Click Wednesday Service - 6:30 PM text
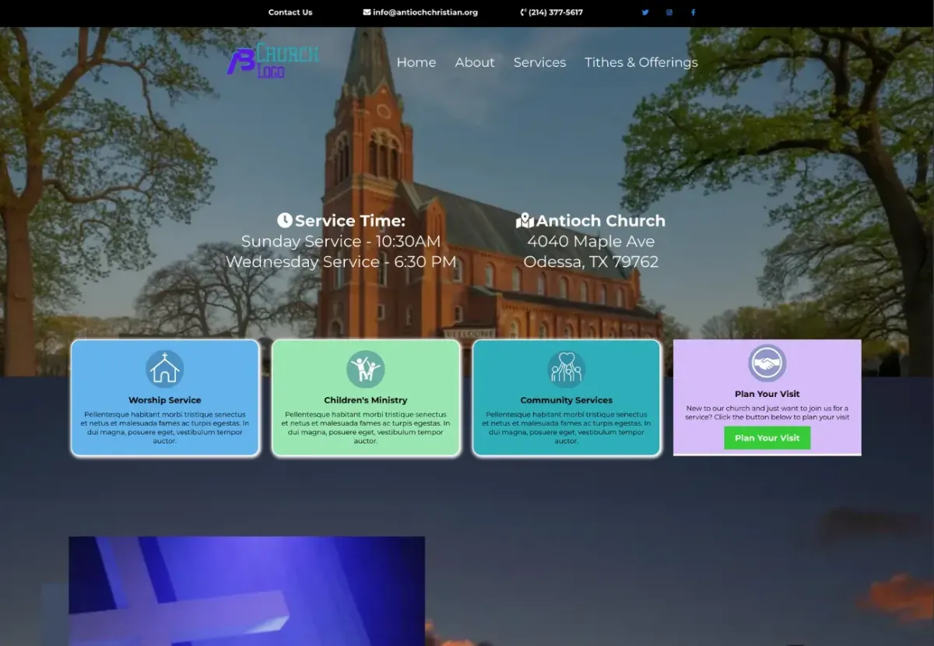 pos(341,262)
